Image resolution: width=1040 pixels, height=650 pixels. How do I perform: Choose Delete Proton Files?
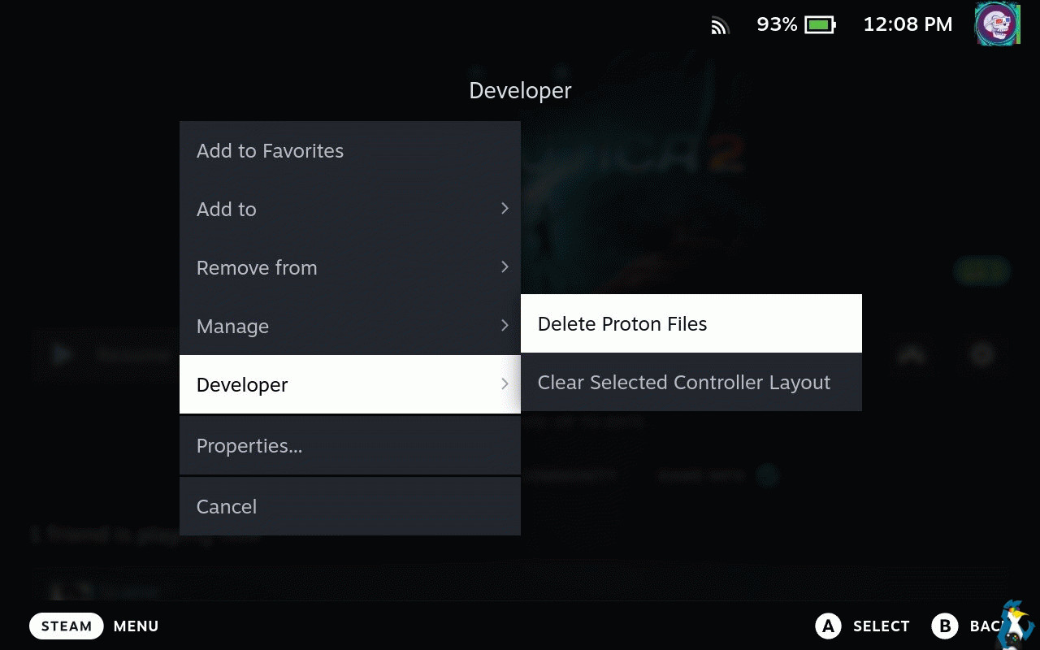point(691,323)
